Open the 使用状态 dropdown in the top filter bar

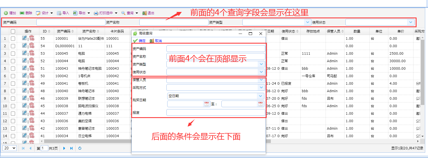point(411,22)
